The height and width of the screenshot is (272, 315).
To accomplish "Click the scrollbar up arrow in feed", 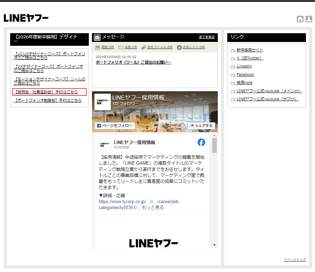I will pyautogui.click(x=214, y=135).
